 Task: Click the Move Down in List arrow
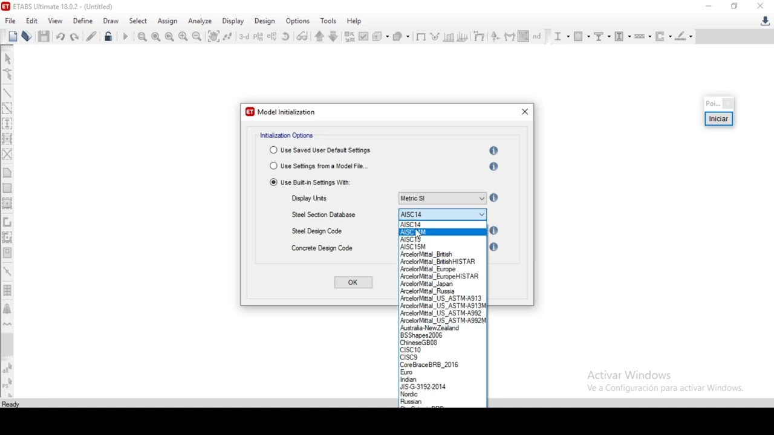333,37
